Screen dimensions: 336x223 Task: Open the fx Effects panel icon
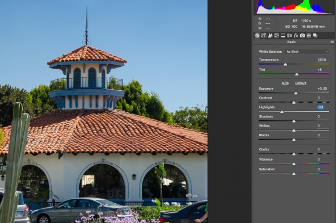tap(296, 35)
